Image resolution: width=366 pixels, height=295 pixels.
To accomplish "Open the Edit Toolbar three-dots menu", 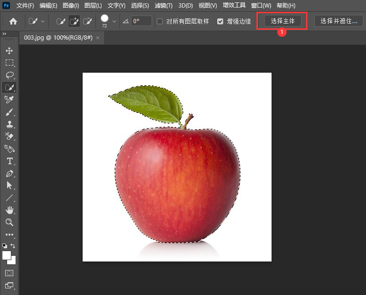I will tap(9, 235).
